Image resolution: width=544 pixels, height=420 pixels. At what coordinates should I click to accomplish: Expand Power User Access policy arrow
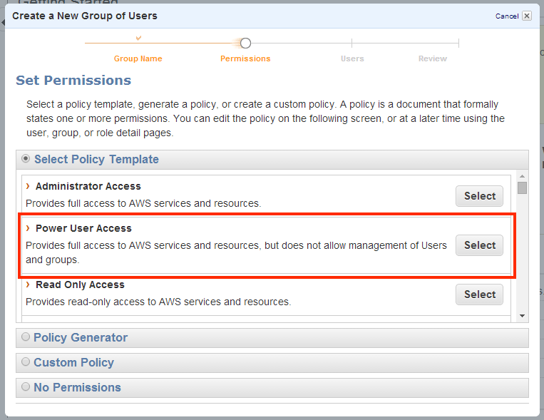28,228
